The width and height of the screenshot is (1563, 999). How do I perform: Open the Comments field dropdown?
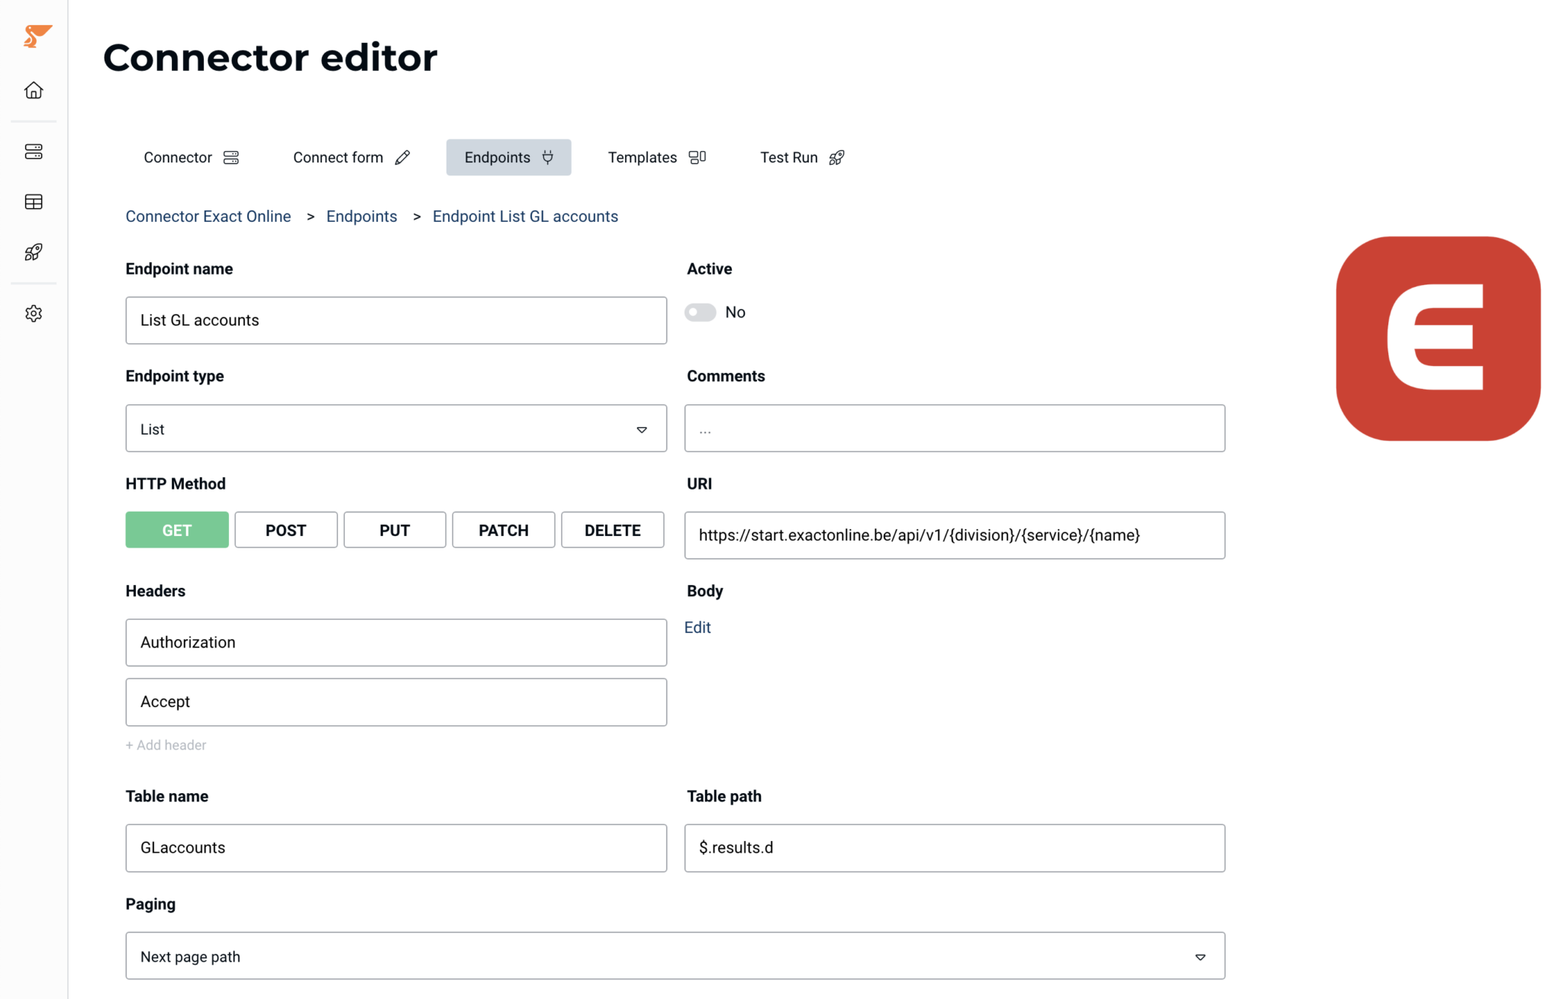pyautogui.click(x=954, y=428)
